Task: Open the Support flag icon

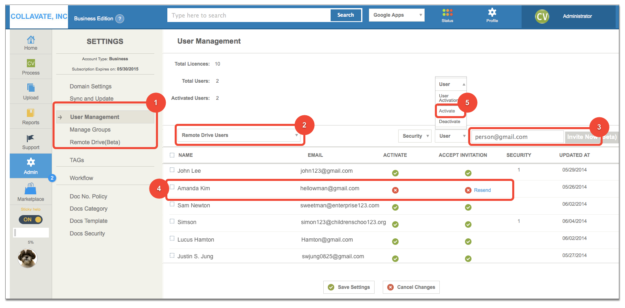Action: (x=31, y=138)
